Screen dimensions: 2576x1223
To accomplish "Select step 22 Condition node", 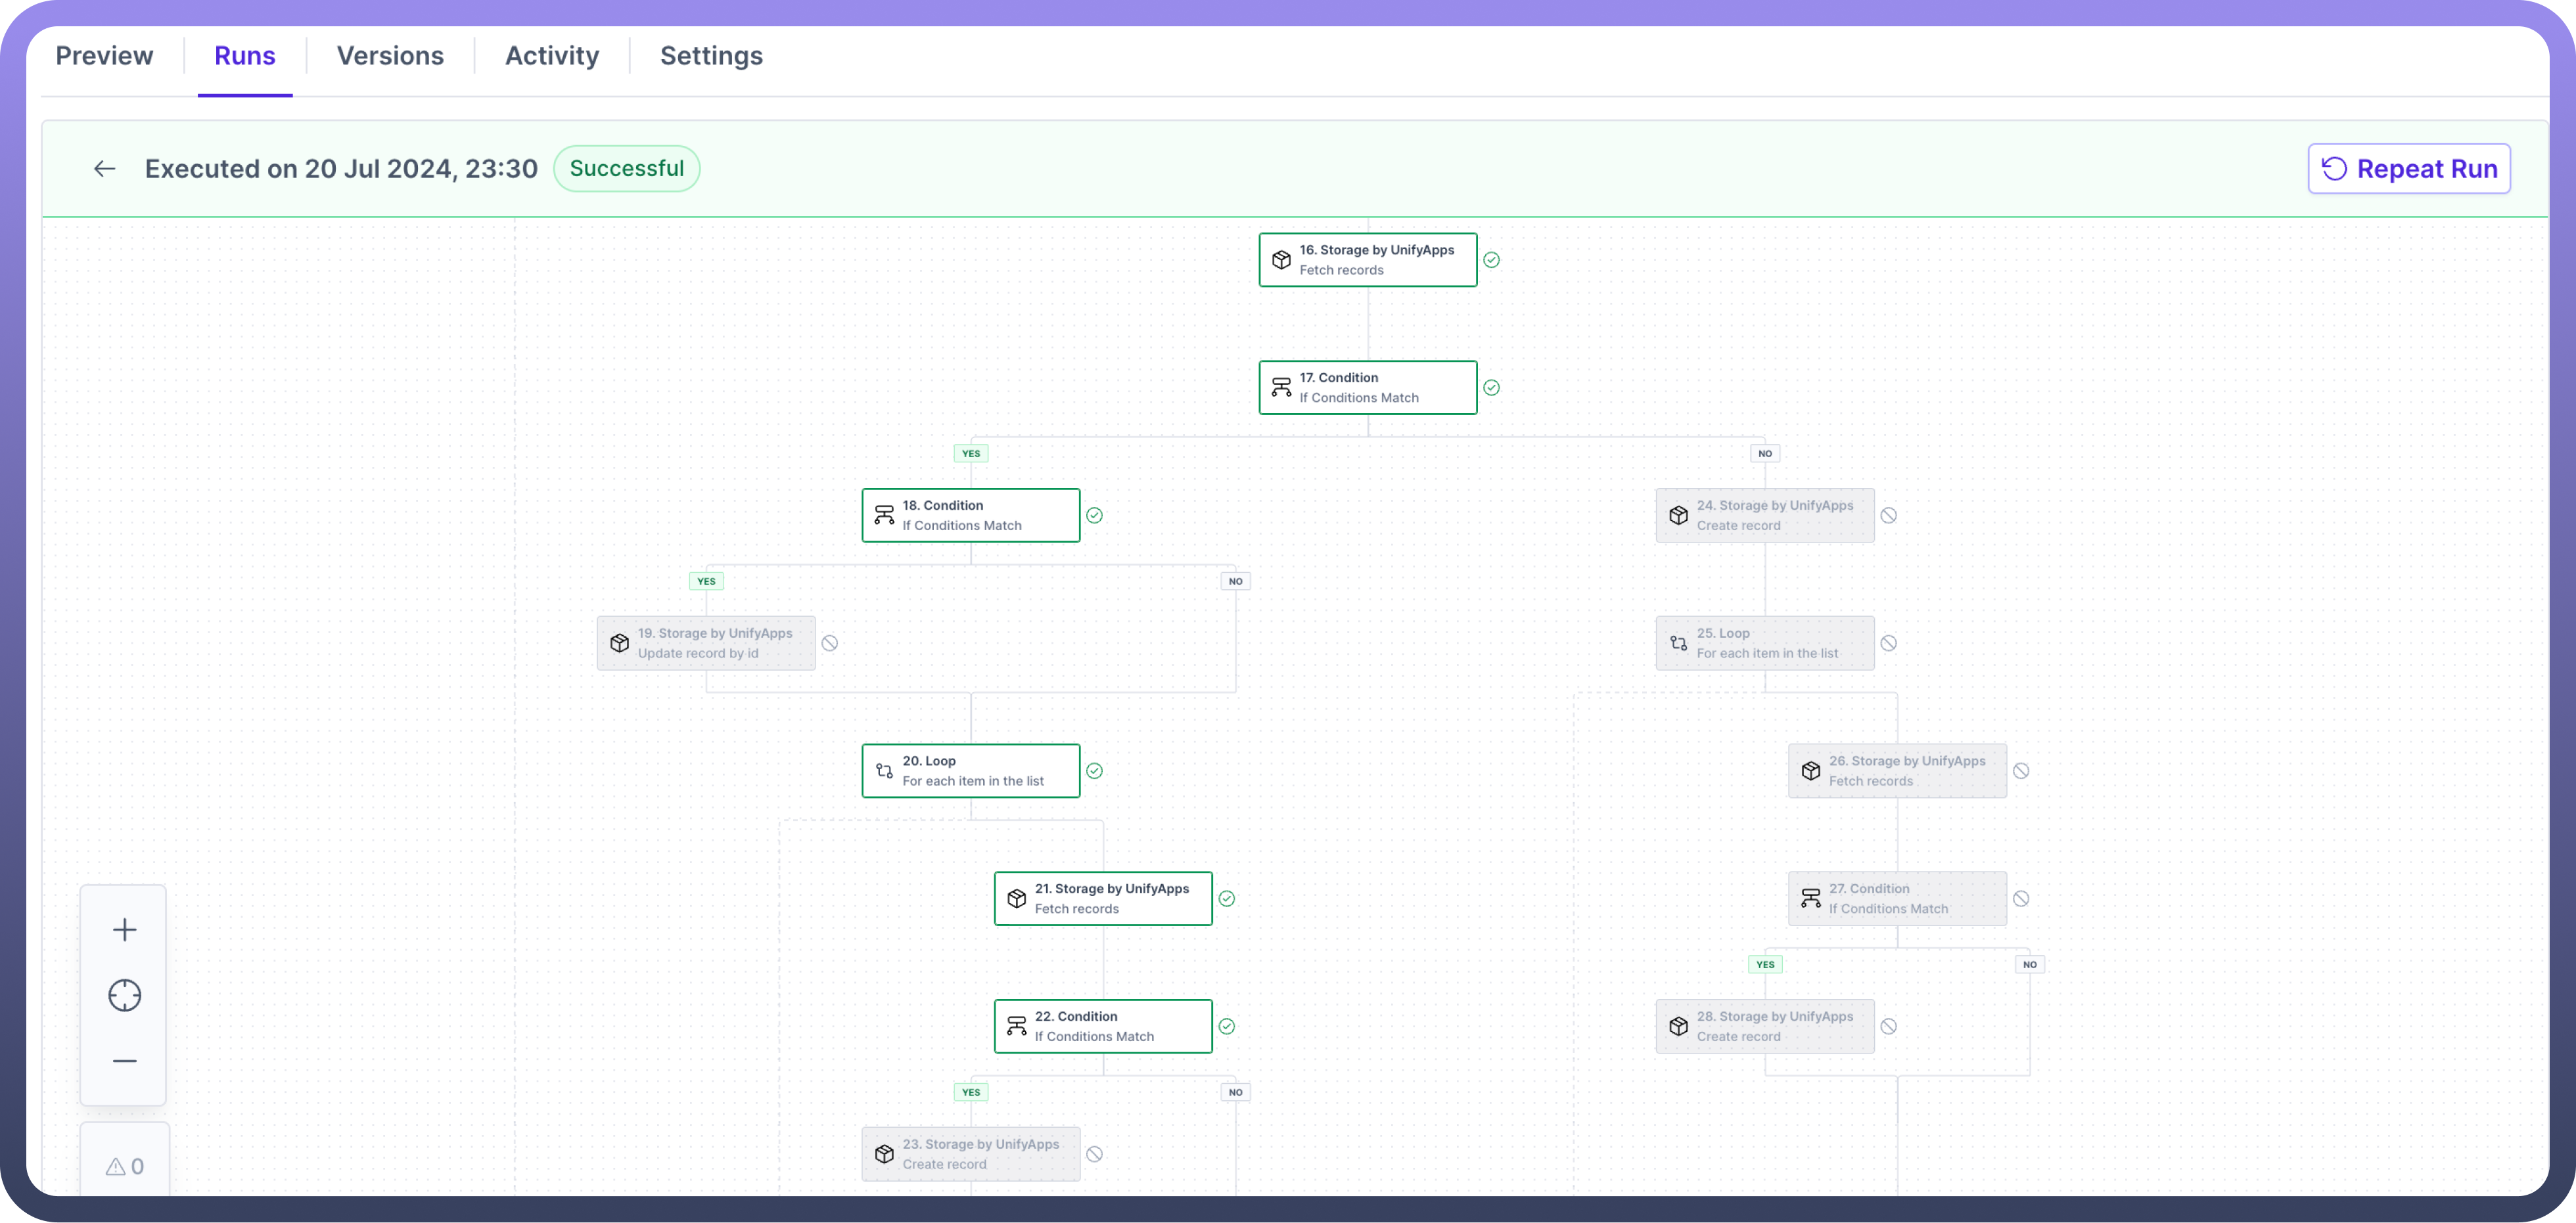I will [x=1103, y=1026].
